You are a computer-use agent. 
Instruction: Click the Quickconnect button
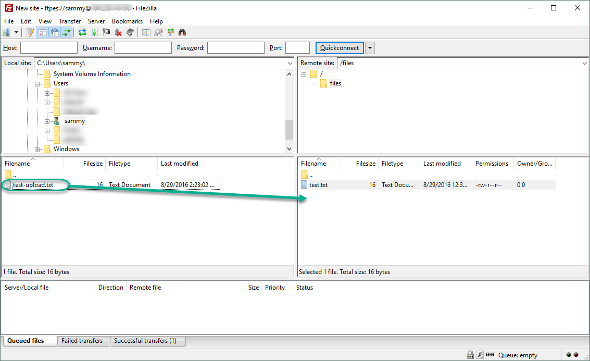click(340, 48)
